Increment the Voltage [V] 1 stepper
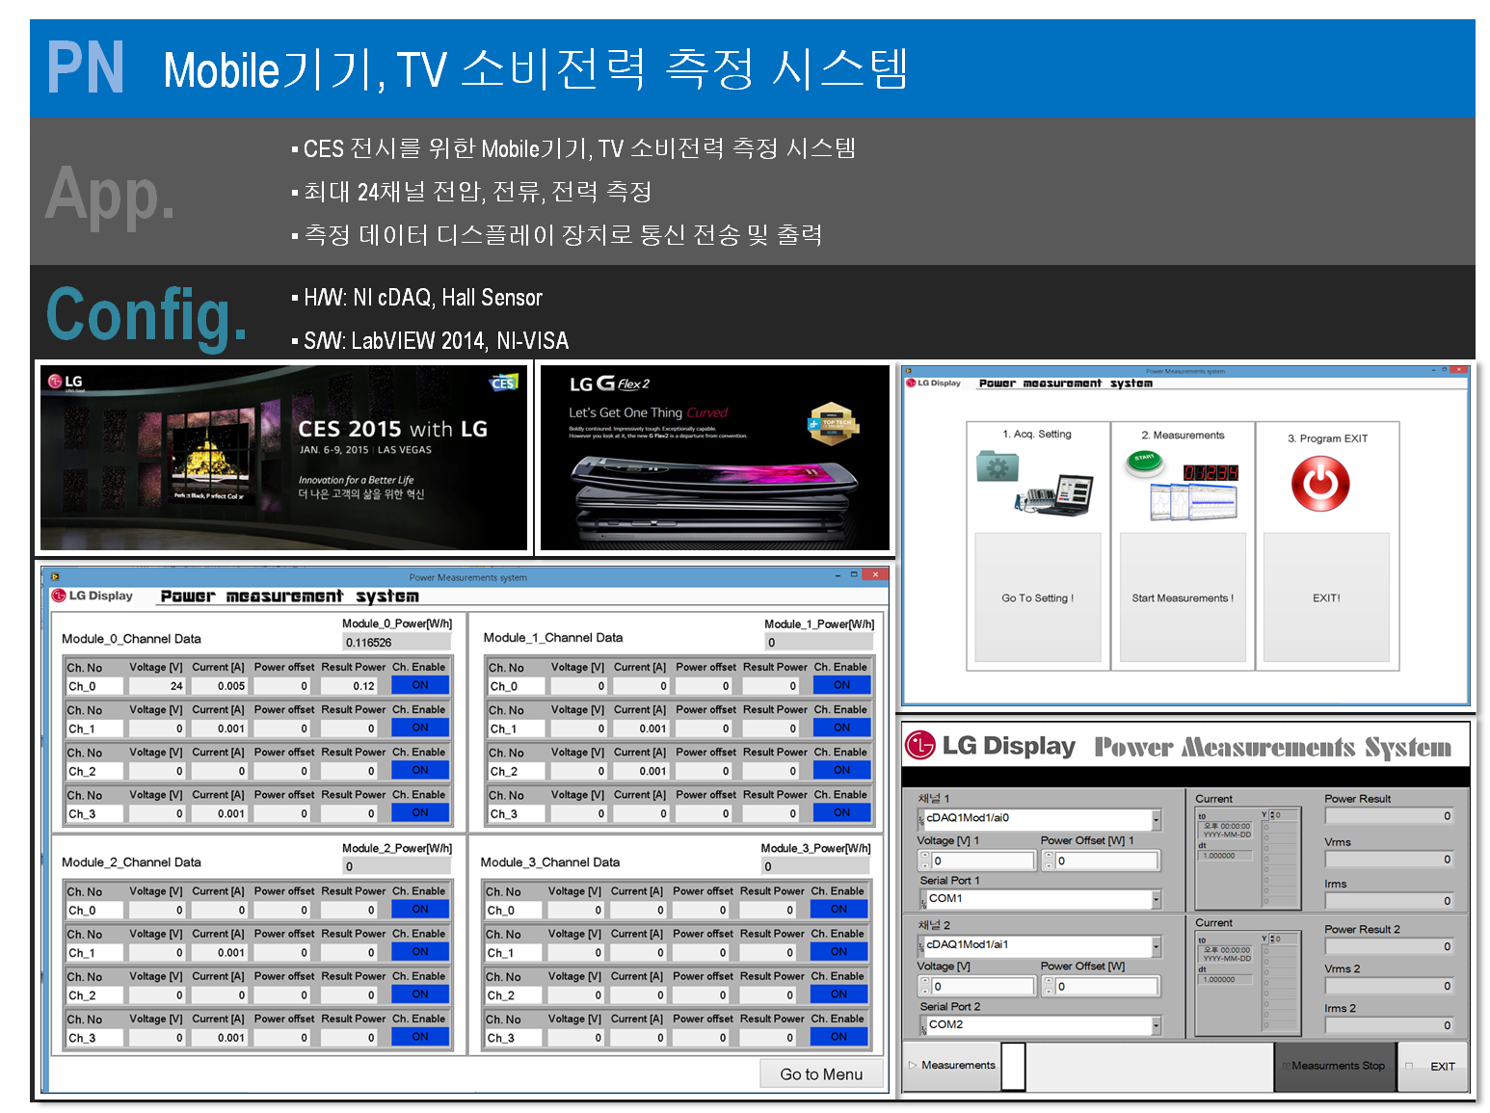Viewport: 1490px width, 1113px height. point(925,856)
